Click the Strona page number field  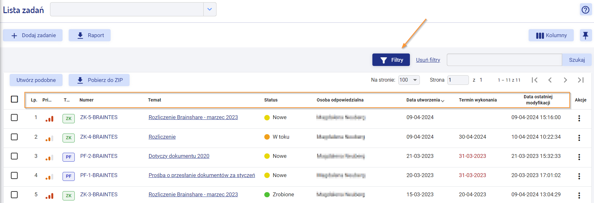(458, 80)
